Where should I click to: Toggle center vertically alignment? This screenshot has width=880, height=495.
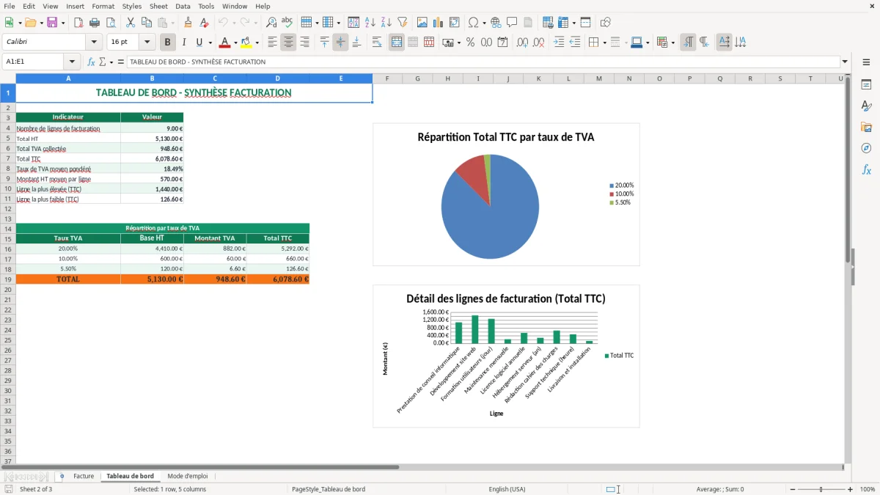[x=340, y=43]
